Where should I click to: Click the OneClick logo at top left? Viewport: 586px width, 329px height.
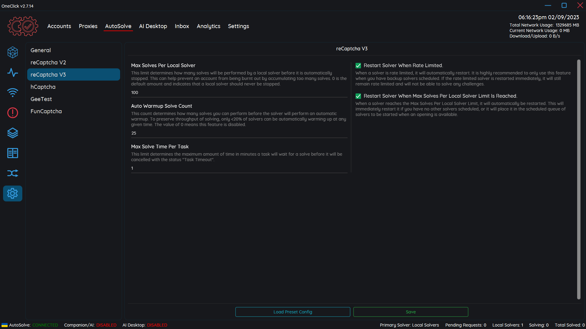coord(23,26)
